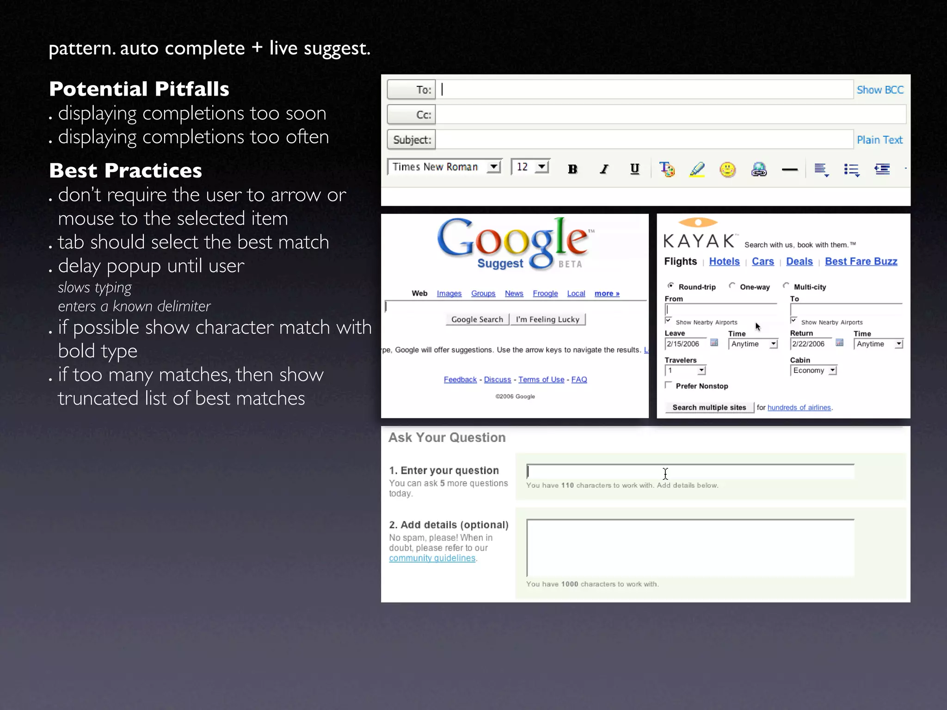Switch to Kayak Cars tab
The image size is (947, 710).
[x=763, y=262]
